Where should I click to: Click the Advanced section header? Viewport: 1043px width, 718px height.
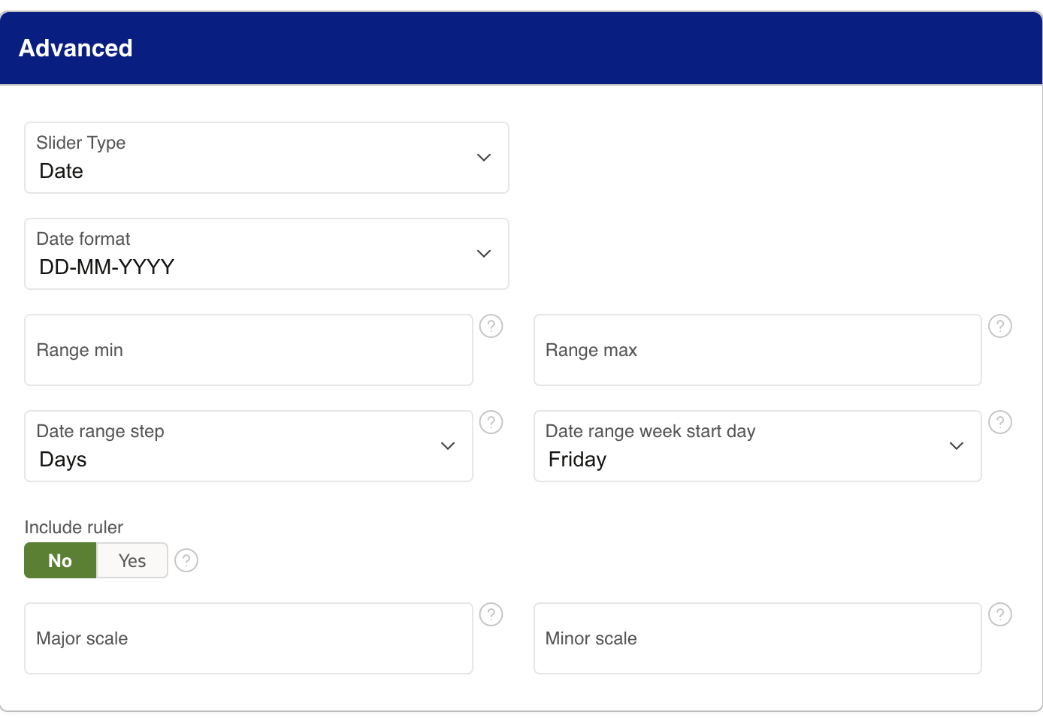click(x=521, y=48)
